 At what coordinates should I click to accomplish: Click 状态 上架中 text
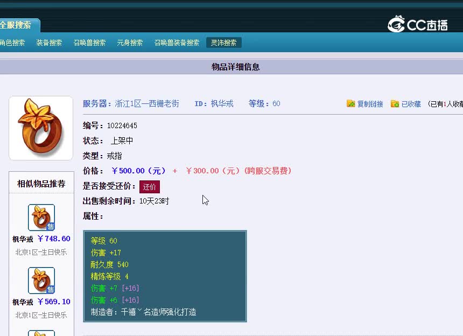[x=108, y=141]
